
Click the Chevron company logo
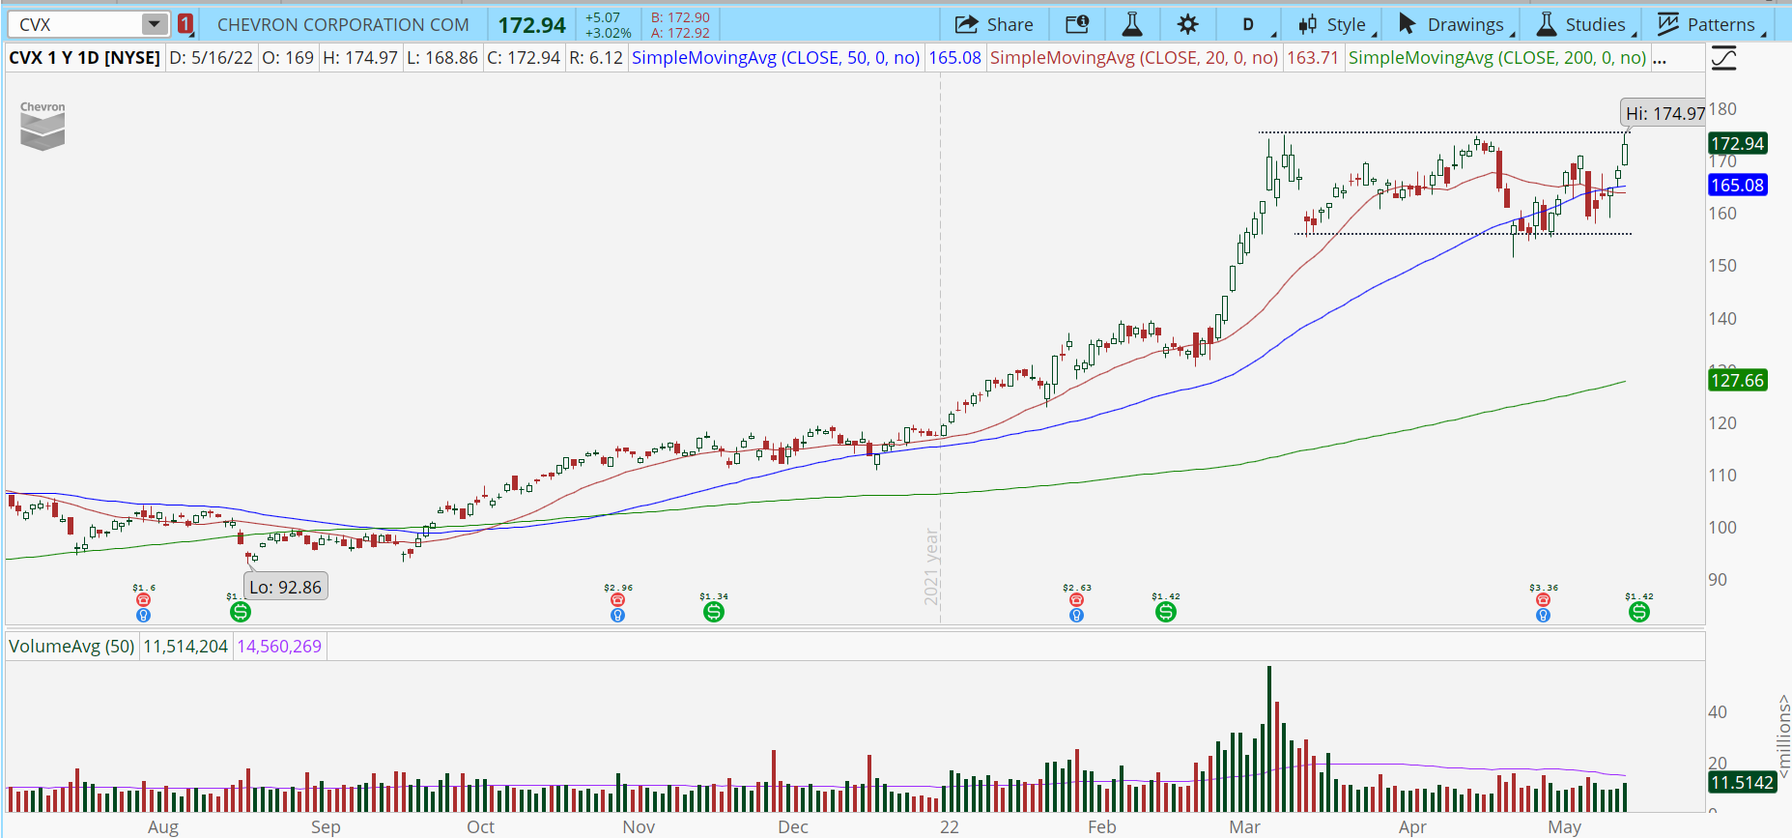[x=43, y=126]
